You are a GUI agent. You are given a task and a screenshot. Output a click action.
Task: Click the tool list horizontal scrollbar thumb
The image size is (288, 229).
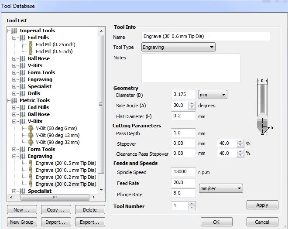(x=55, y=198)
